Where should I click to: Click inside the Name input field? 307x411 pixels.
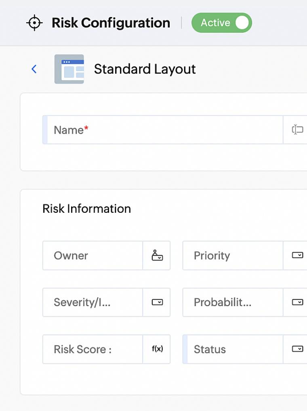tap(162, 130)
